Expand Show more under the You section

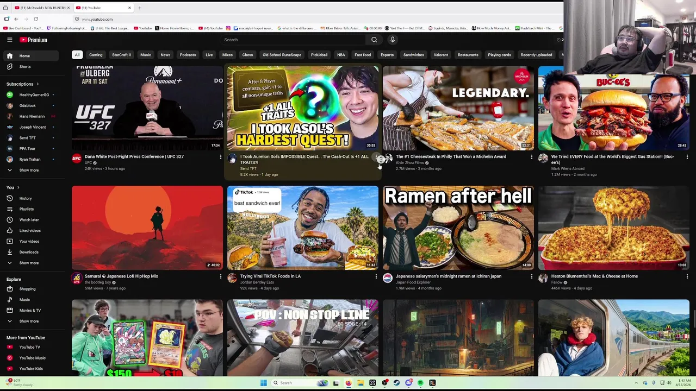pos(30,263)
